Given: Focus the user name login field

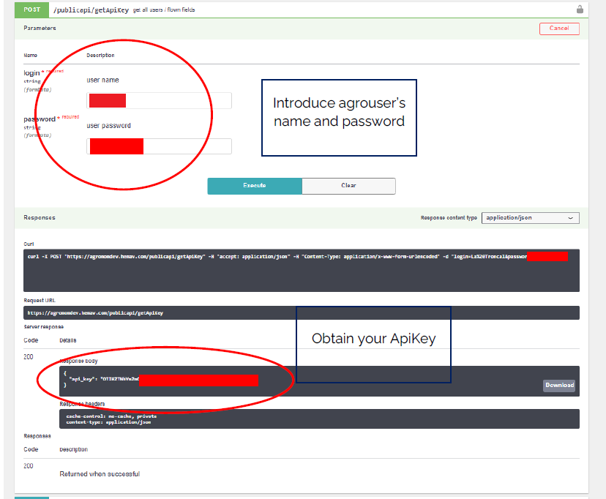Looking at the screenshot, I should tap(160, 101).
